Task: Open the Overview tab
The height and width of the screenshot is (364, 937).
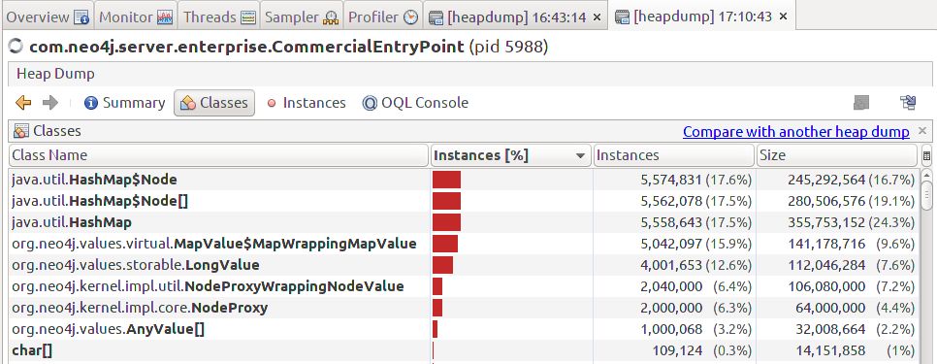Action: [x=48, y=17]
